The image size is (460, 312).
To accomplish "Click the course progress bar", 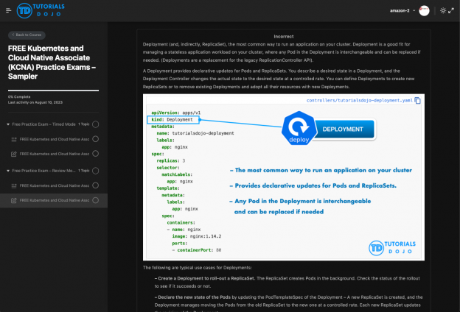I will tap(53, 91).
